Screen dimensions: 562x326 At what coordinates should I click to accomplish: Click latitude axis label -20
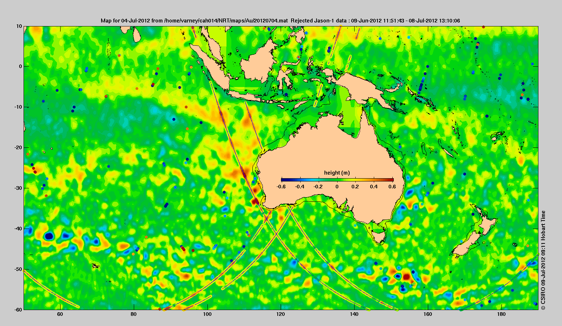click(18, 148)
